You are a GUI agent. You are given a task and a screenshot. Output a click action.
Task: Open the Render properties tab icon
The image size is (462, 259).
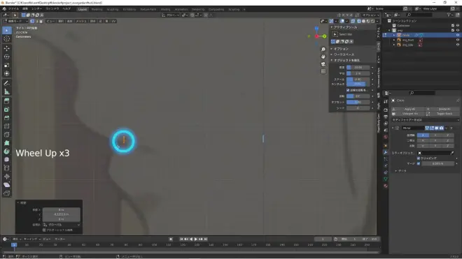[x=386, y=110]
